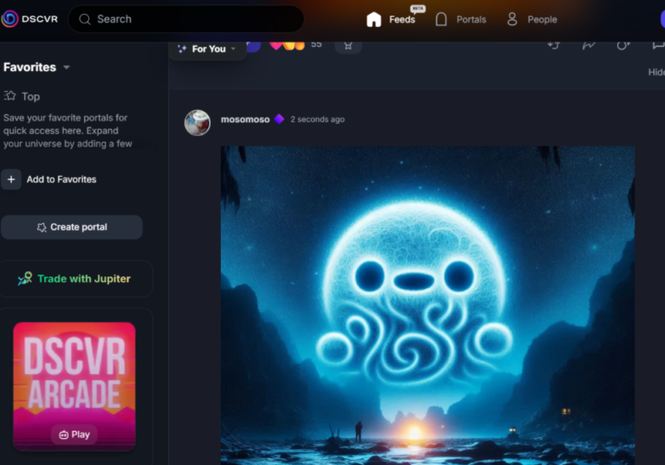Click the Feeds home icon

coord(374,19)
